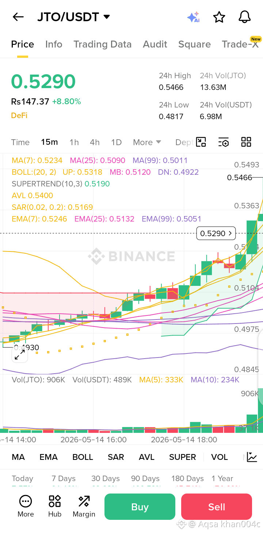Select the Time chart interval
Screen dimensions: 263x533
click(20, 142)
